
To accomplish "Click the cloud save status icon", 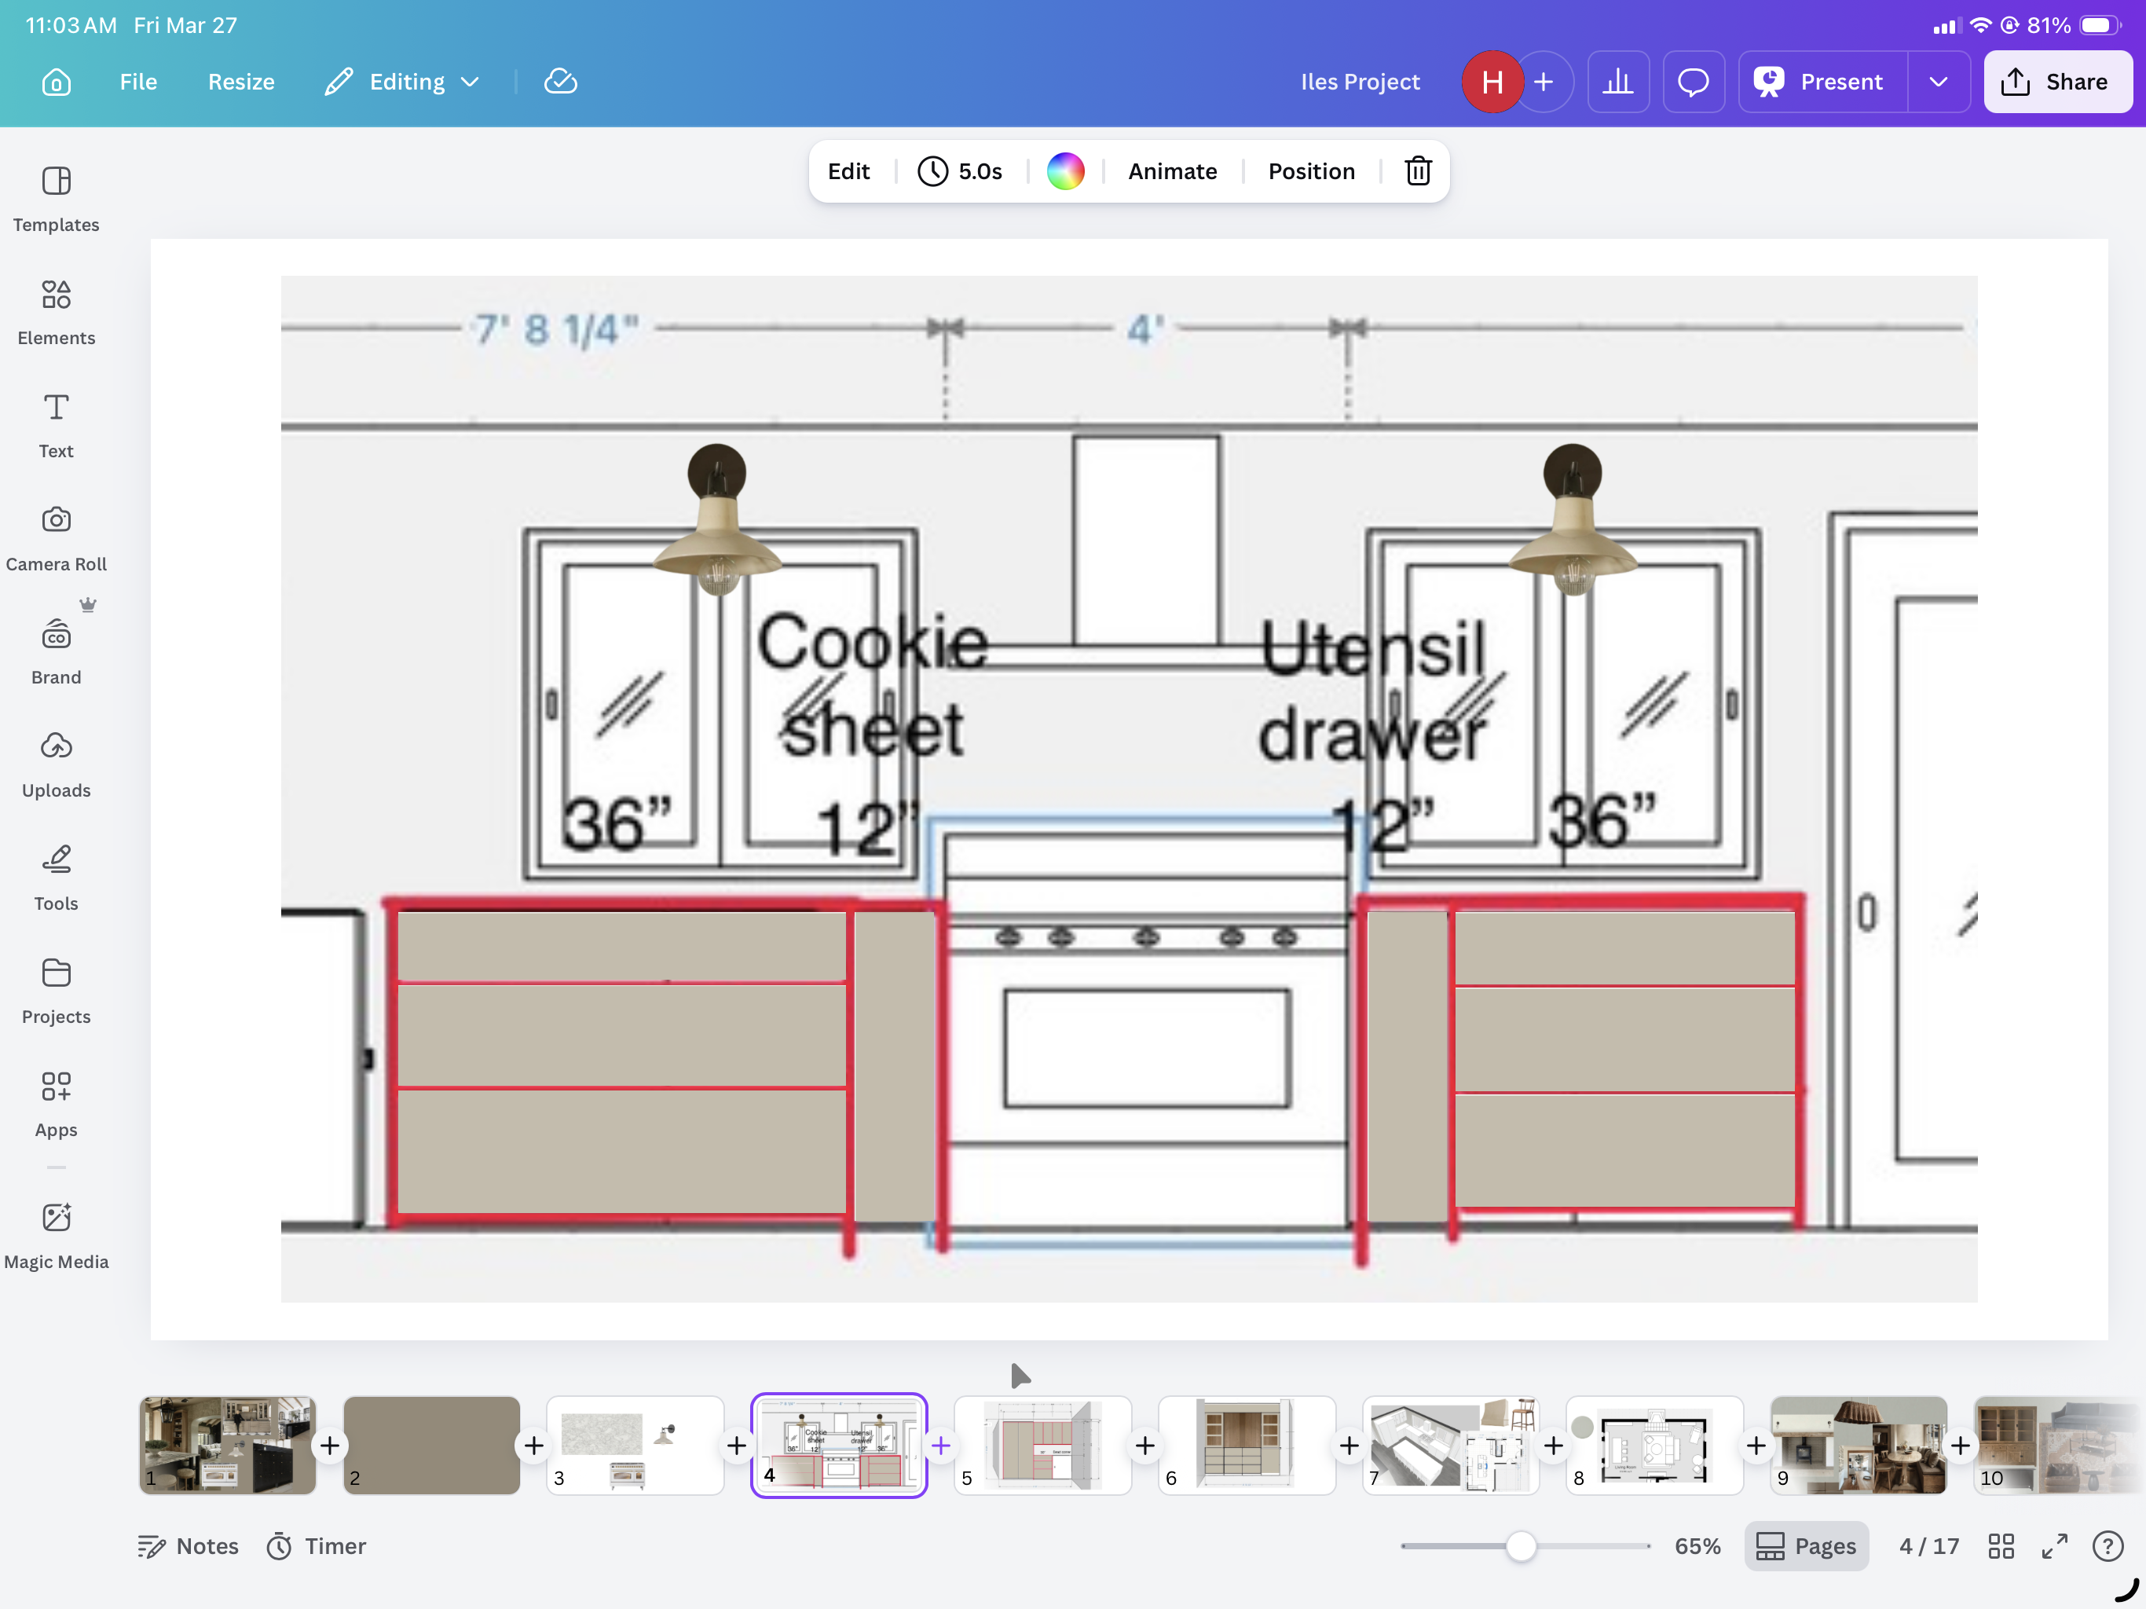I will click(x=561, y=82).
